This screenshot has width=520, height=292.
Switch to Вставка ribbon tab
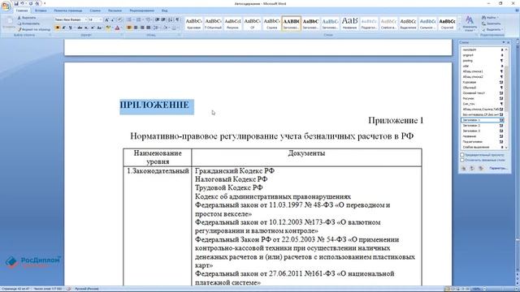[41, 11]
